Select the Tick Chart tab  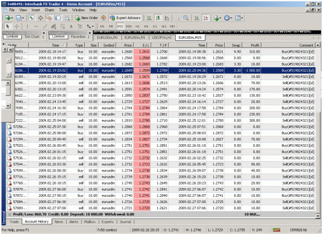pyautogui.click(x=32, y=37)
